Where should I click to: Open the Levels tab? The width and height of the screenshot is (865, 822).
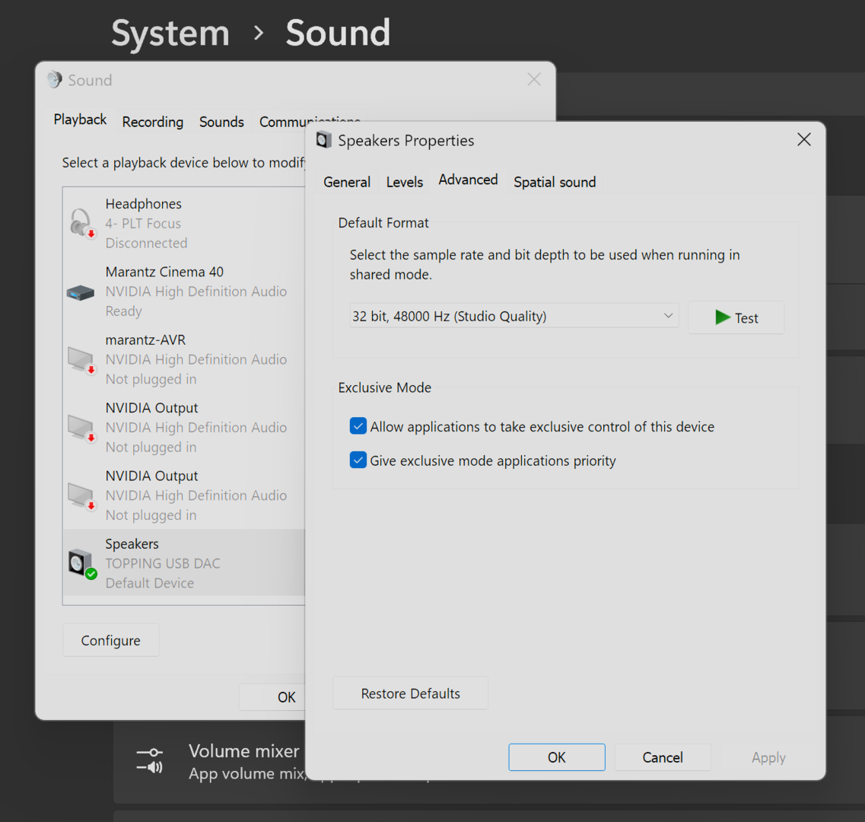tap(404, 182)
